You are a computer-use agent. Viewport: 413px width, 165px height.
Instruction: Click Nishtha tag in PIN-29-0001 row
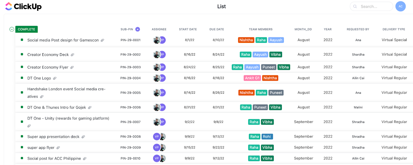point(246,40)
